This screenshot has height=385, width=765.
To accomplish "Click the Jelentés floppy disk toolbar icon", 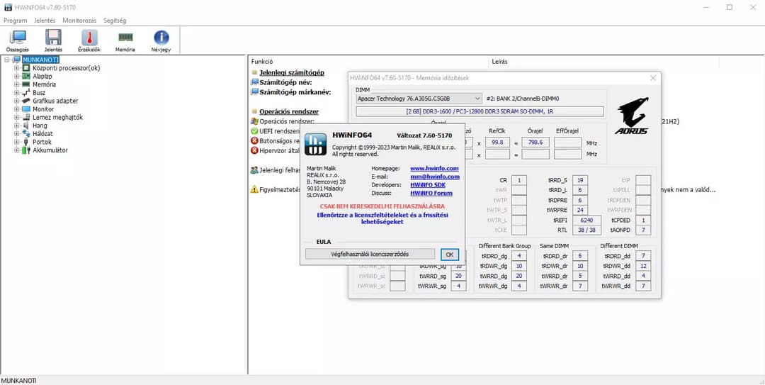I will pyautogui.click(x=53, y=40).
